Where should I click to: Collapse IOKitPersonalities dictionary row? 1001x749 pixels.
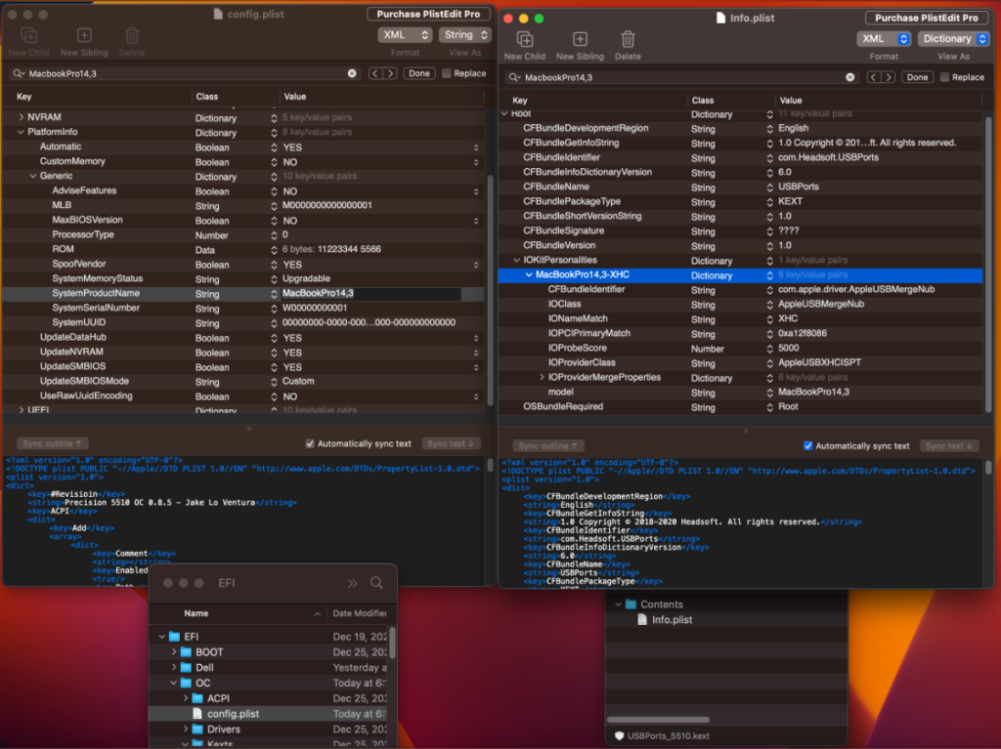coord(517,261)
